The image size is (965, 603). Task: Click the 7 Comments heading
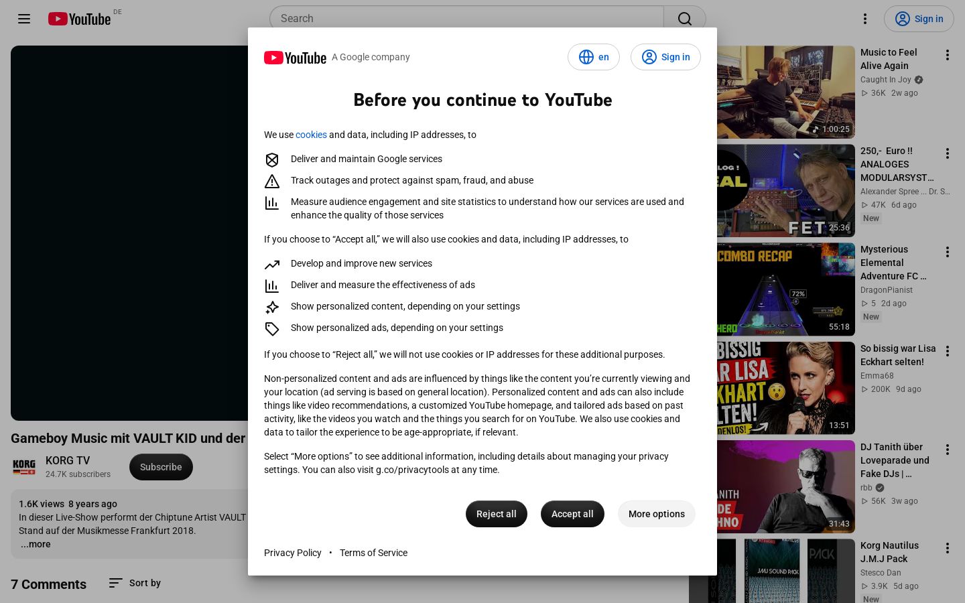(x=48, y=584)
